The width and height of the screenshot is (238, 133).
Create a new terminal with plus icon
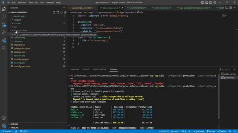(x=220, y=69)
